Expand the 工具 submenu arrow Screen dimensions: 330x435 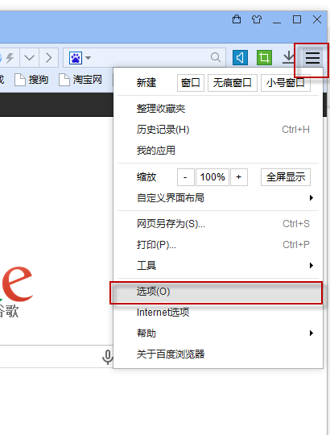tap(311, 266)
